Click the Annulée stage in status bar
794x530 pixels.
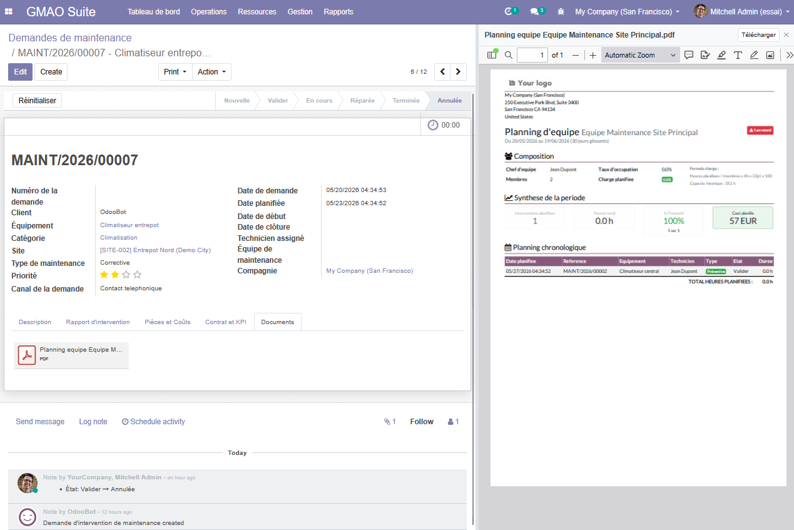tap(449, 100)
